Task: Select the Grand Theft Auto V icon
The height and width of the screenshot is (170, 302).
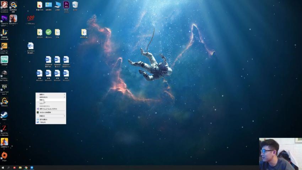Action: (x=4, y=89)
